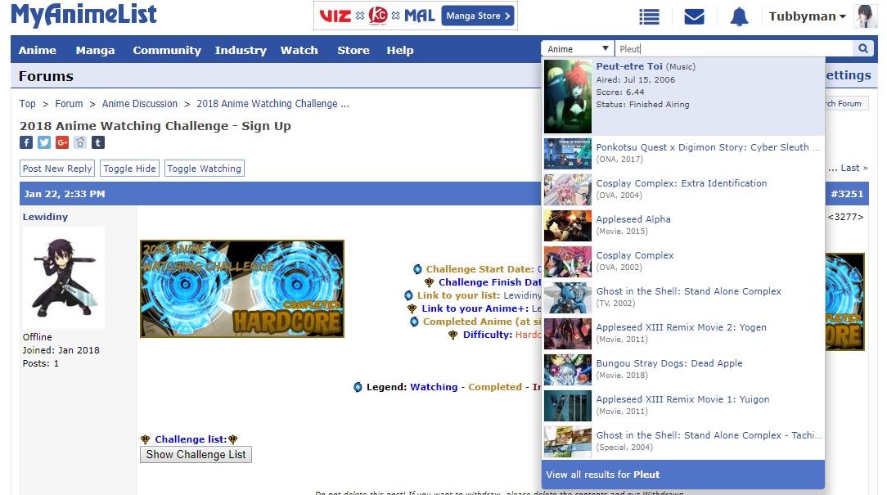The width and height of the screenshot is (887, 495).
Task: Share thread on Reddit
Action: 80,142
